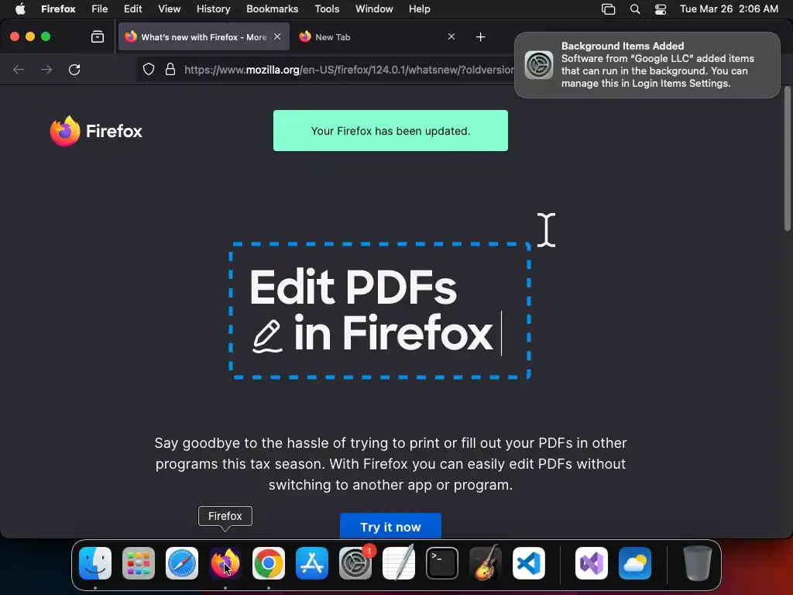Open the Bookmarks menu
Viewport: 793px width, 595px height.
[x=272, y=9]
